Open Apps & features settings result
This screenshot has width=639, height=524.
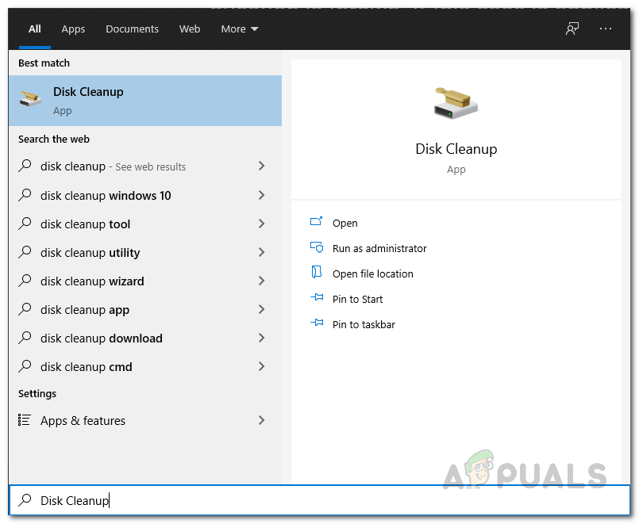145,420
